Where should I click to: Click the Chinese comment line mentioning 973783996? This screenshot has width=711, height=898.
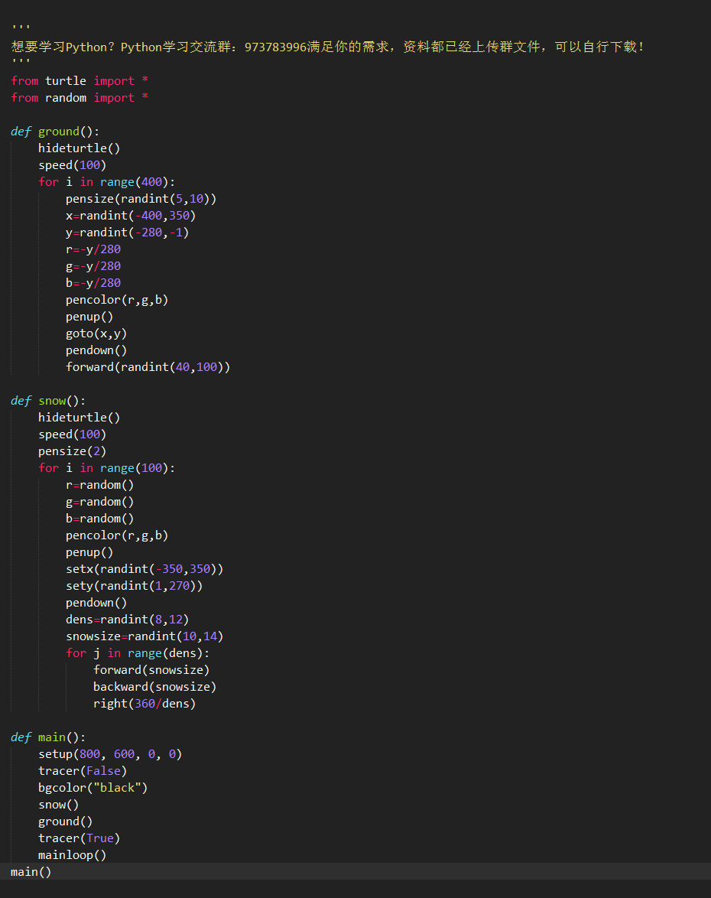pyautogui.click(x=328, y=47)
